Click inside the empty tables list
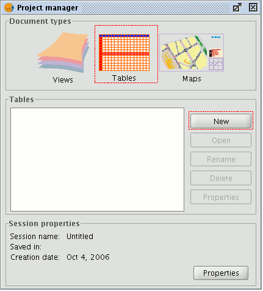 [x=98, y=160]
